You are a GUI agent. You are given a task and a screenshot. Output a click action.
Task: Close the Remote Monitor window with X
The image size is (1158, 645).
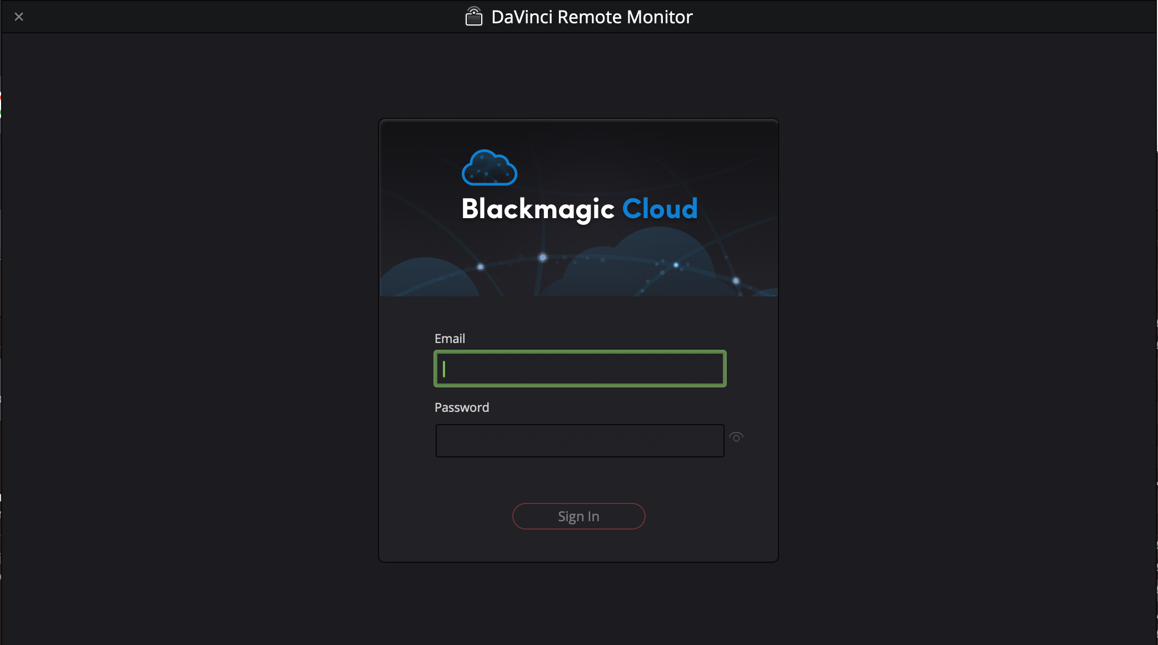[x=19, y=17]
